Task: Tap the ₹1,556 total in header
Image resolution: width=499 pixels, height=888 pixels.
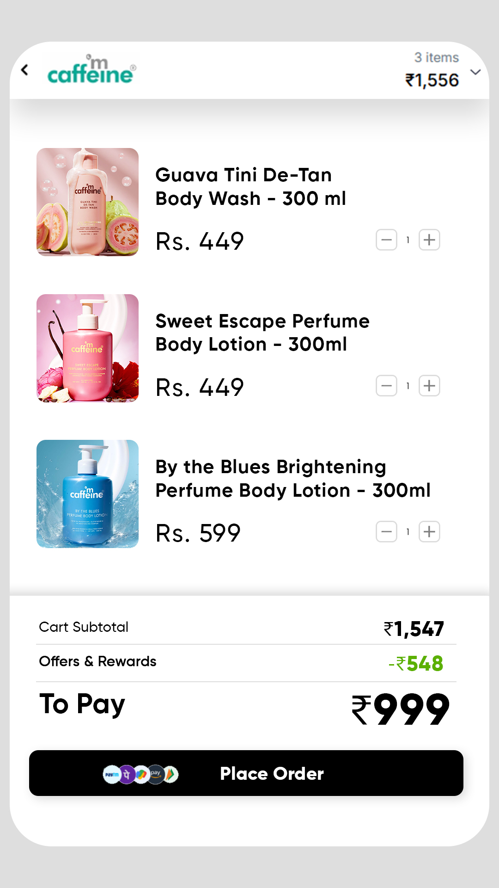Action: pyautogui.click(x=432, y=80)
